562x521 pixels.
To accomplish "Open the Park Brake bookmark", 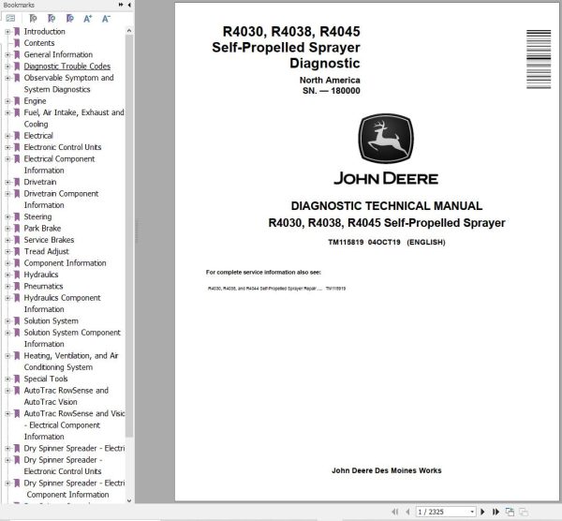I will (42, 229).
